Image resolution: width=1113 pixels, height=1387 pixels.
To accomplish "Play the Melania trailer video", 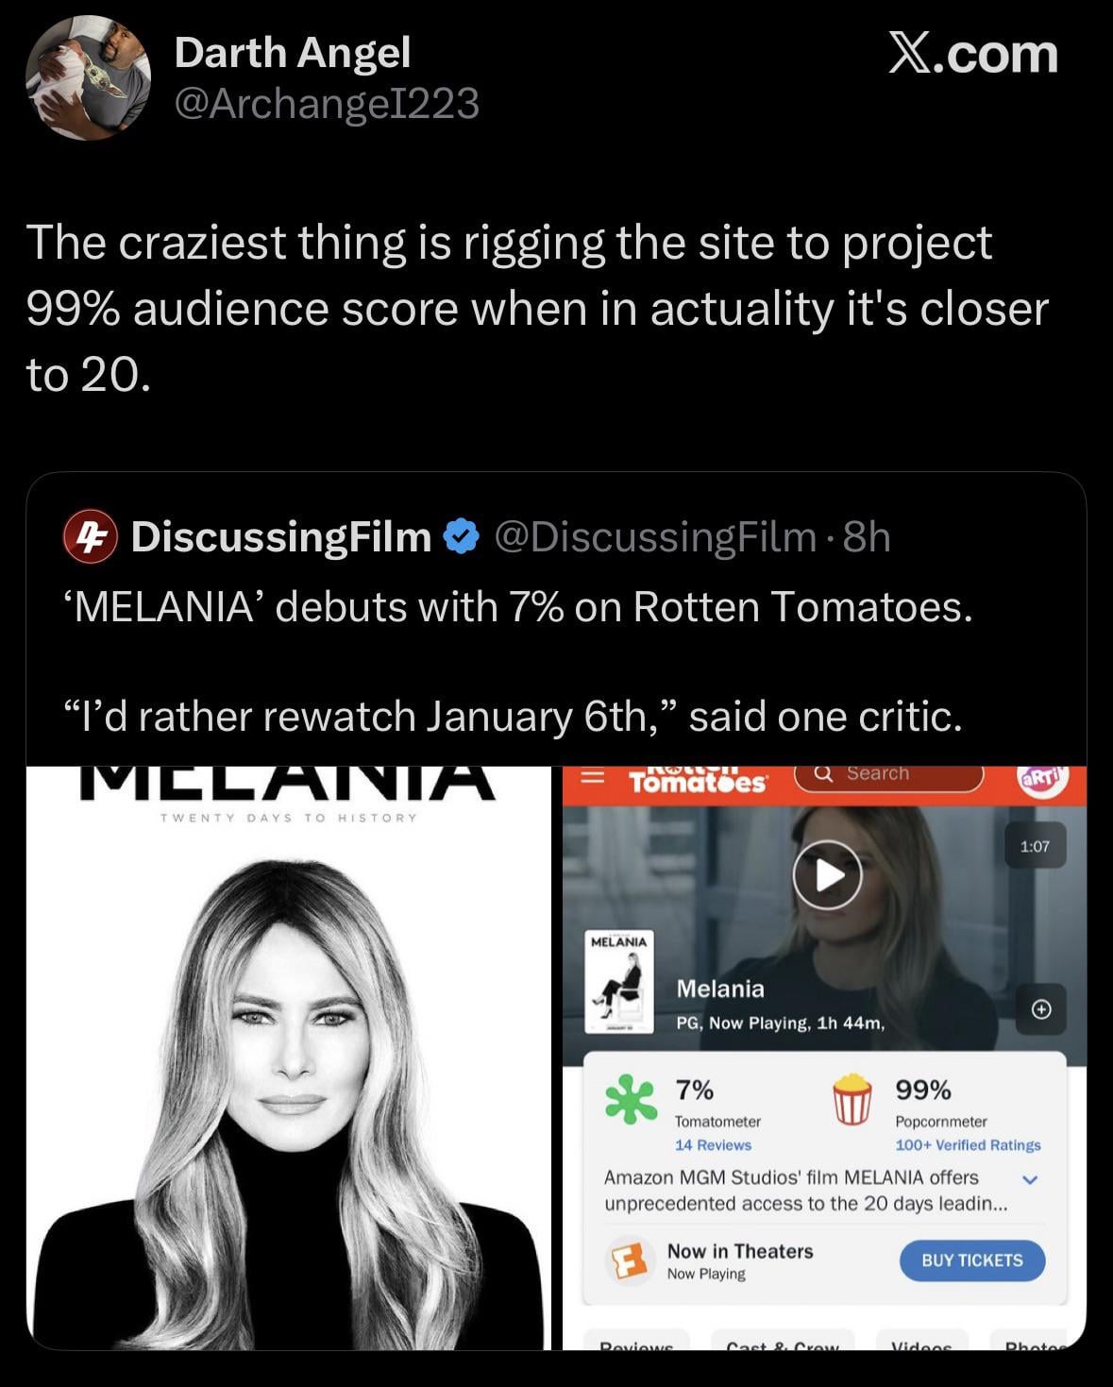I will 827,875.
